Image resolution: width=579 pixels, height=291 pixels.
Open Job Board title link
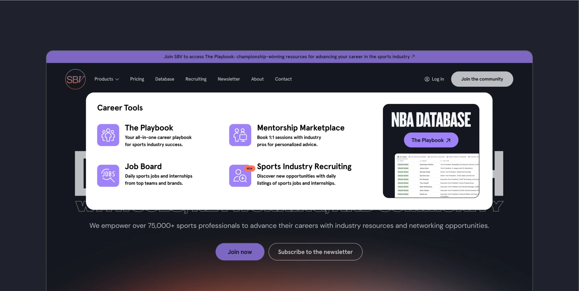[143, 167]
